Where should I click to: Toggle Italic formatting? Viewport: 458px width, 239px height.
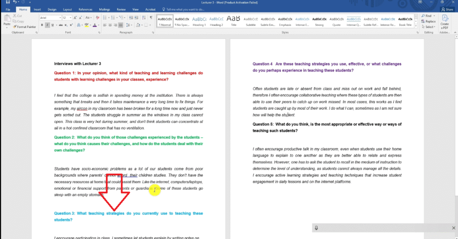click(x=47, y=25)
